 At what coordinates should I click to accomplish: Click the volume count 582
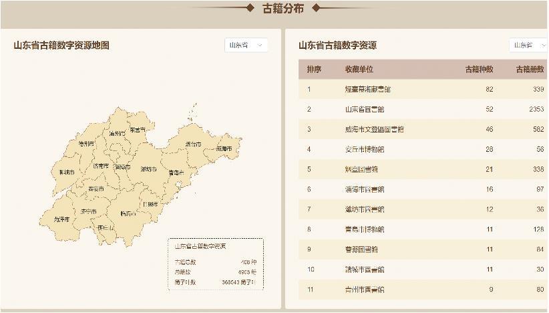(x=538, y=129)
